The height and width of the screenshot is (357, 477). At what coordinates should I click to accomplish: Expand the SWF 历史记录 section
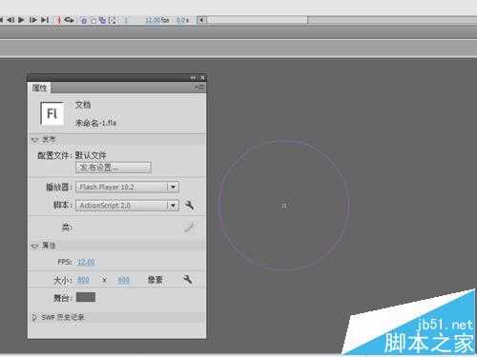point(34,317)
